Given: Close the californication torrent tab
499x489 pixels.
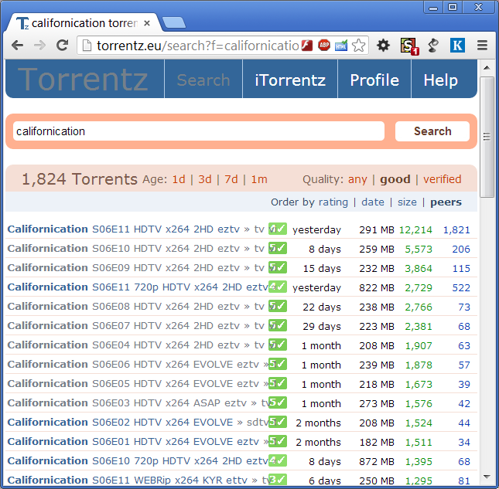Looking at the screenshot, I should pos(147,23).
